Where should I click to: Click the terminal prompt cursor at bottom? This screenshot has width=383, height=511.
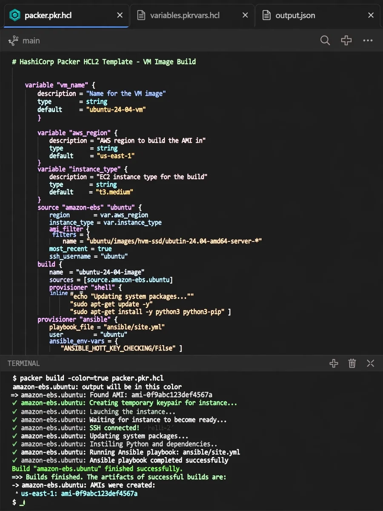click(x=22, y=503)
